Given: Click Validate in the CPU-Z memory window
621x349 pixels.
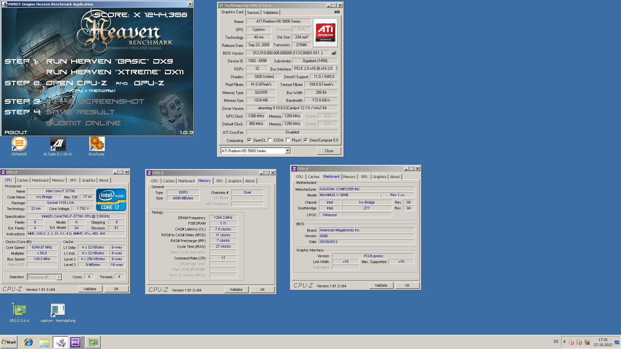Looking at the screenshot, I should click(236, 290).
